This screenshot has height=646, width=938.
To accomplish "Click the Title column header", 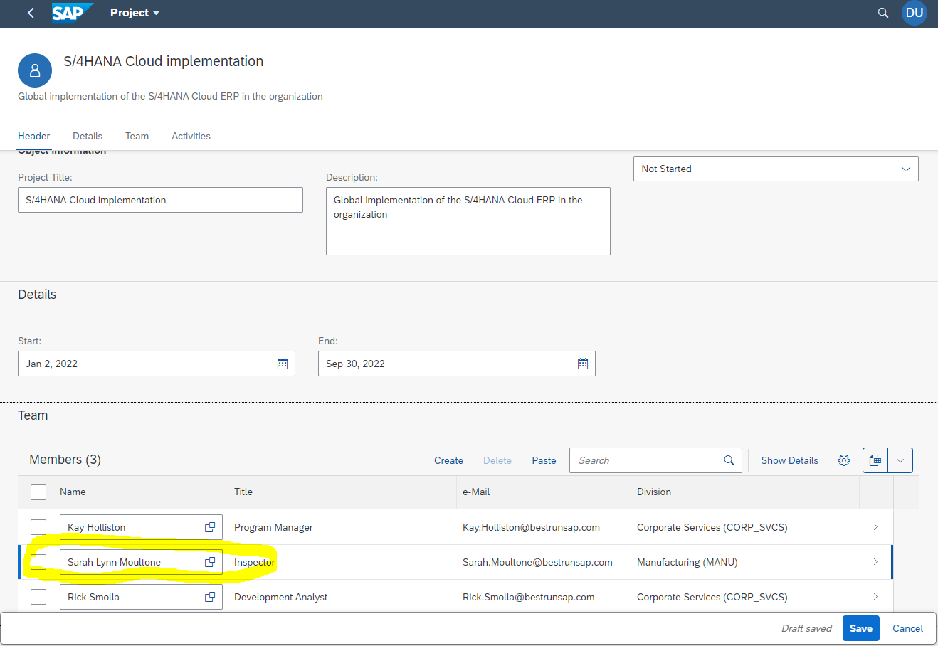I will pos(243,492).
